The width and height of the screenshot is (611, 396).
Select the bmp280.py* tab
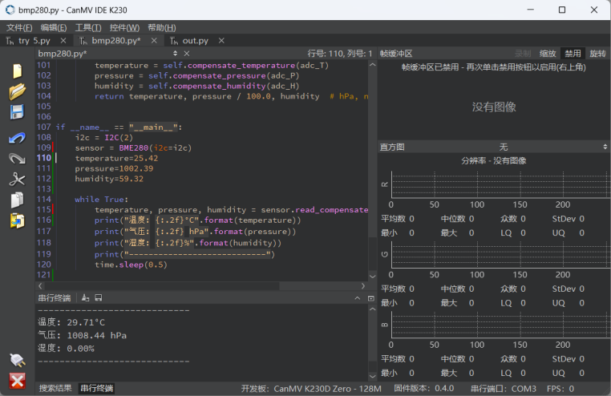[115, 41]
